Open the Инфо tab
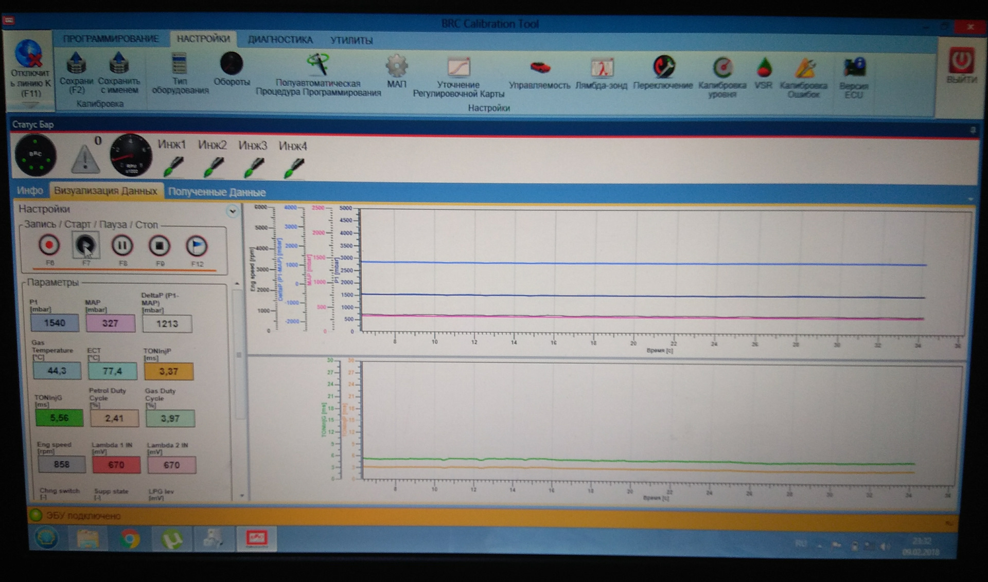Screen dimensions: 988x582 (30, 191)
